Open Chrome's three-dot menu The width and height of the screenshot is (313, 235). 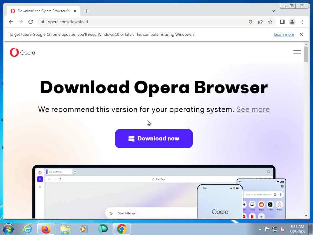click(x=302, y=22)
